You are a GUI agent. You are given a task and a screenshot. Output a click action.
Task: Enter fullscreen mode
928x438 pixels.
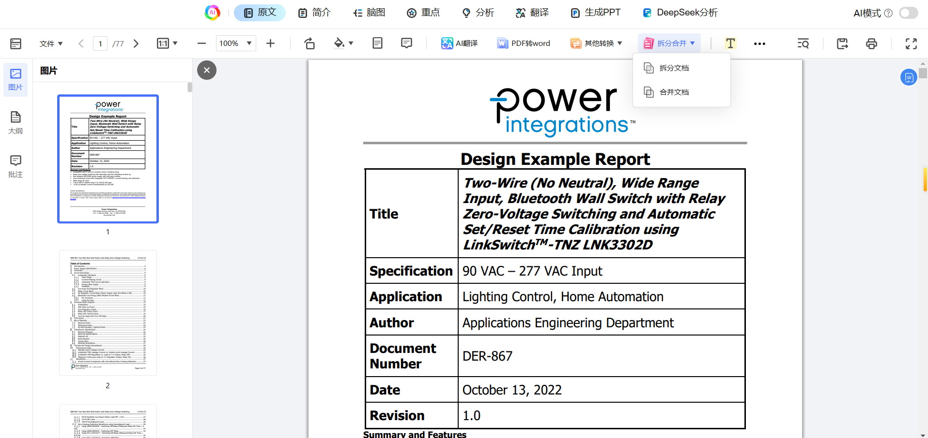911,44
